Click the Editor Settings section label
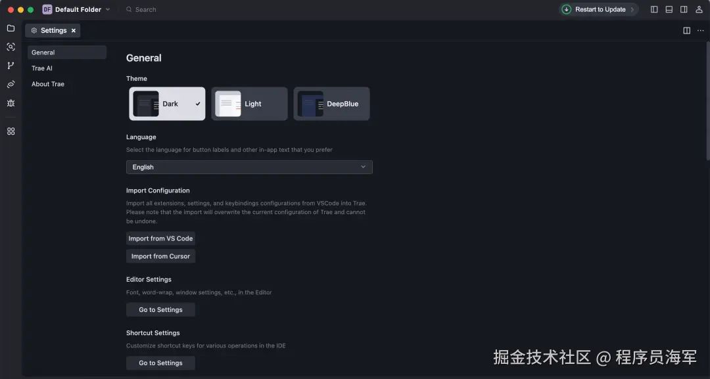 pos(149,280)
